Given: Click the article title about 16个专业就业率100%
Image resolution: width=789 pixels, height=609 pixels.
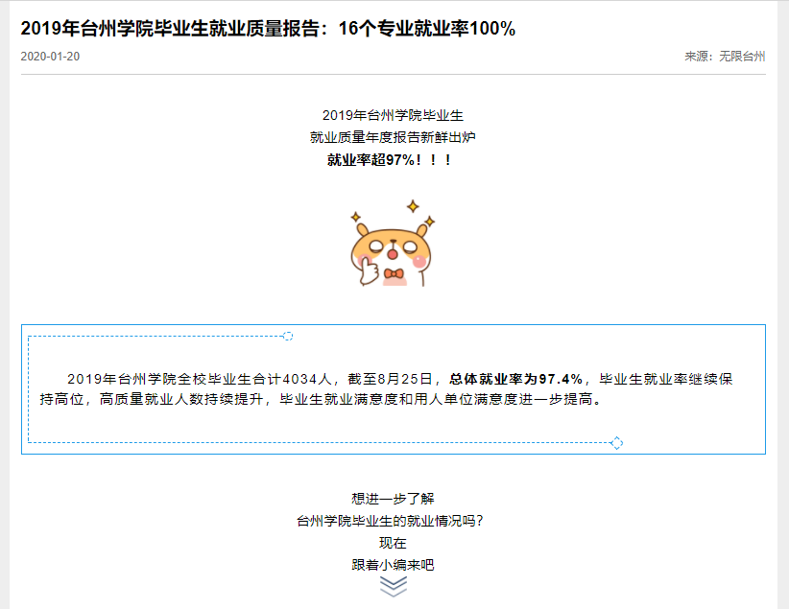Looking at the screenshot, I should click(268, 29).
